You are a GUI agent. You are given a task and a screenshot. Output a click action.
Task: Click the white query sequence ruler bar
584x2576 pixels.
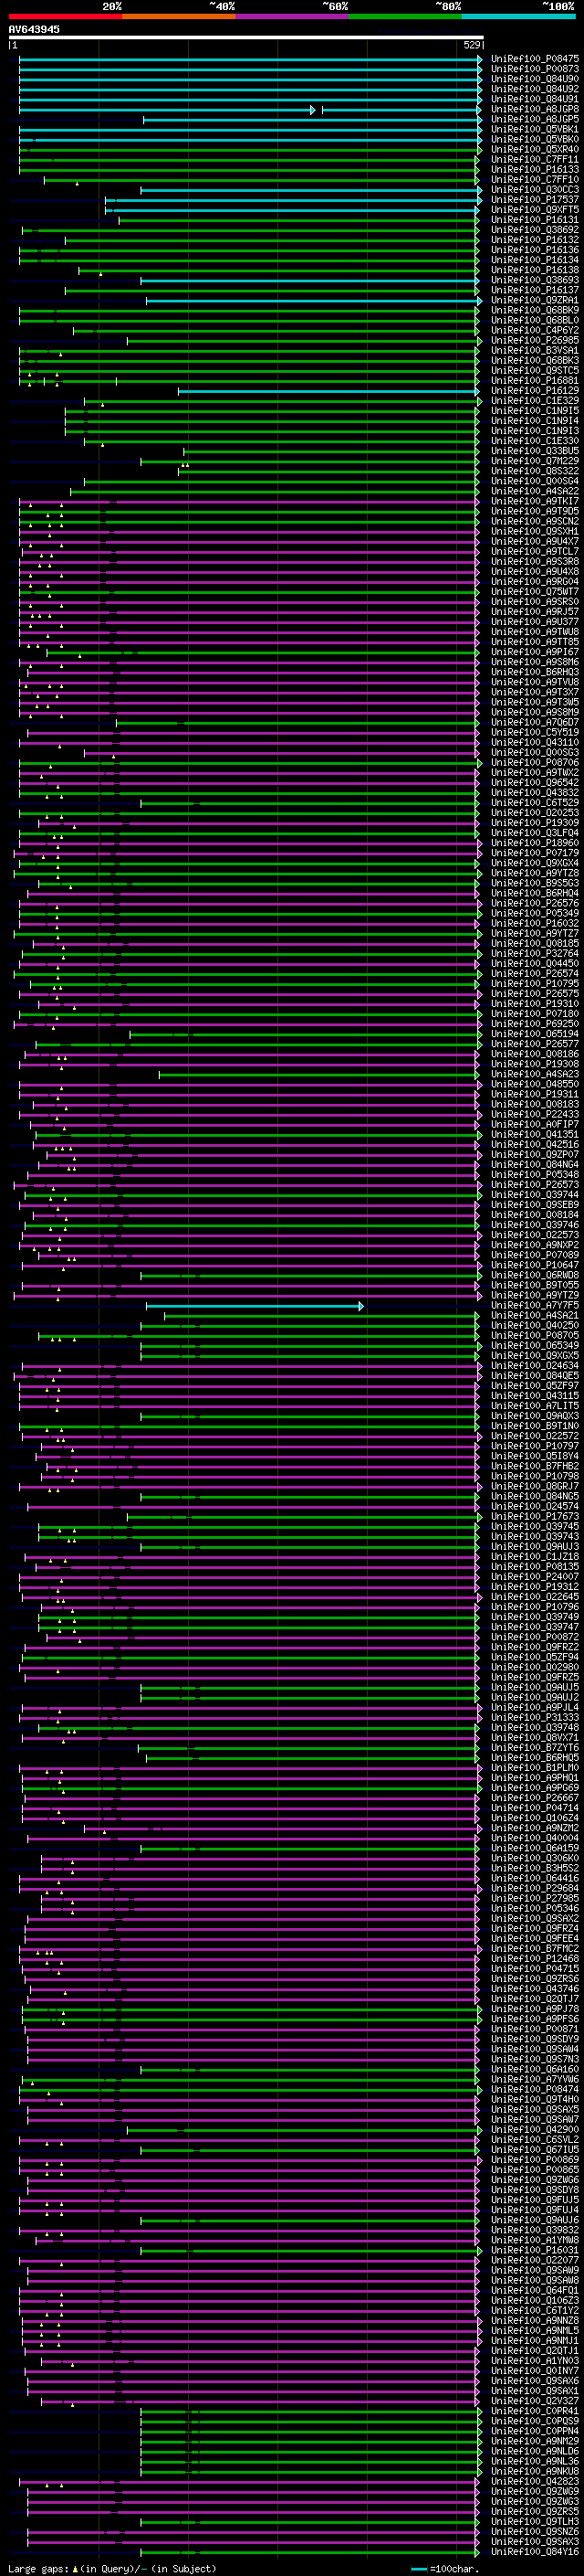tap(245, 38)
